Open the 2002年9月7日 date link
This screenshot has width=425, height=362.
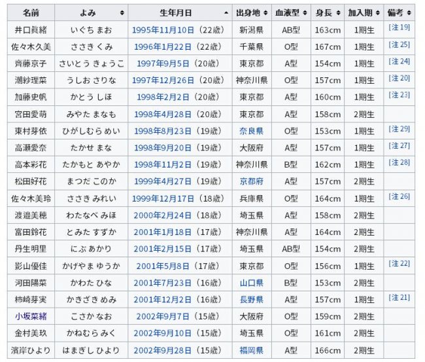[163, 316]
